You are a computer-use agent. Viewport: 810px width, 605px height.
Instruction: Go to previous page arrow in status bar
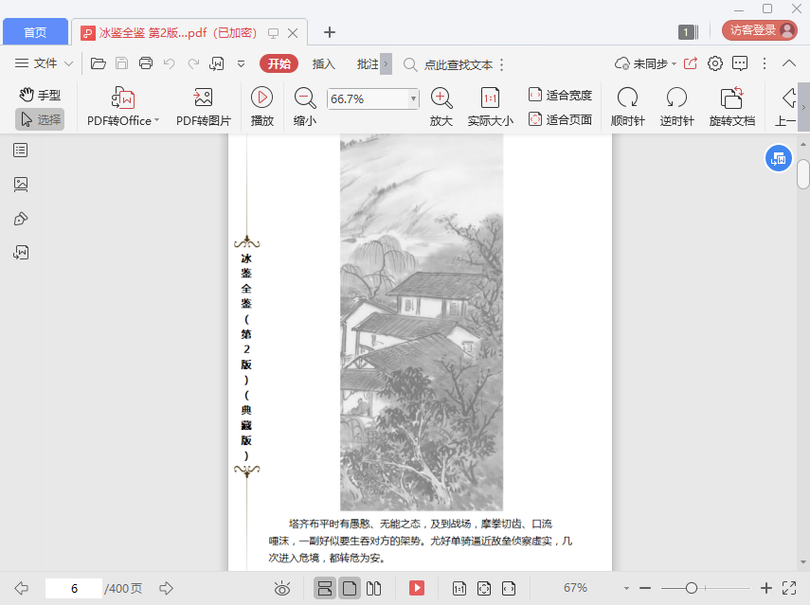pos(21,588)
